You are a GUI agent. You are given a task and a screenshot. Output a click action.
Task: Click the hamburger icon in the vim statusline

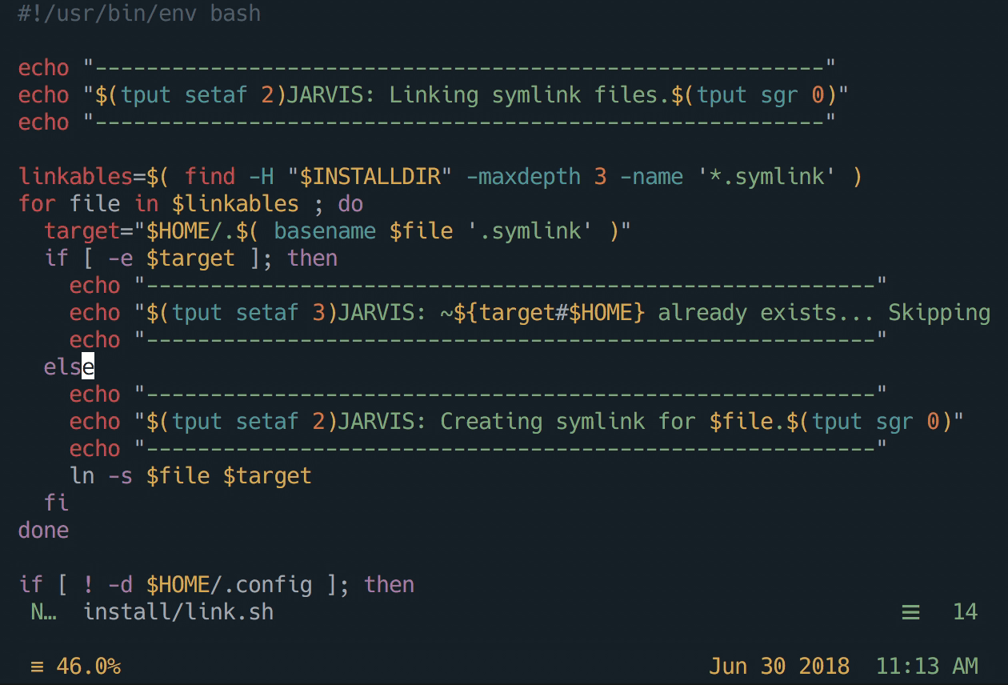pyautogui.click(x=910, y=613)
